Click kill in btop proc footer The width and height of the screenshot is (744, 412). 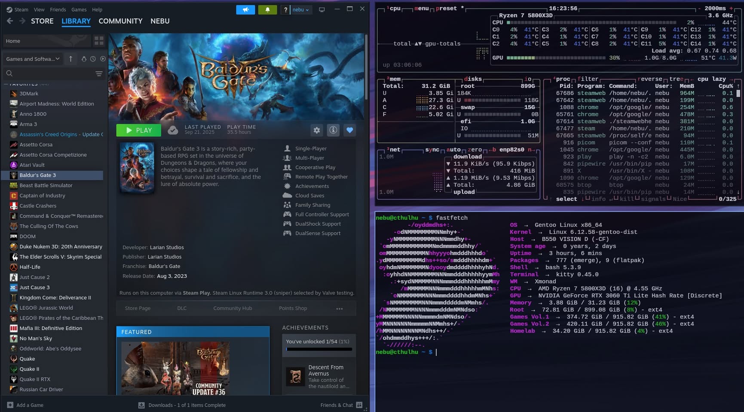pos(627,199)
